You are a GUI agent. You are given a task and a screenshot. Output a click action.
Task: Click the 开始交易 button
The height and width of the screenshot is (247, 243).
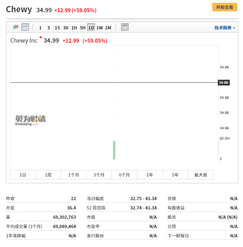pos(225,7)
